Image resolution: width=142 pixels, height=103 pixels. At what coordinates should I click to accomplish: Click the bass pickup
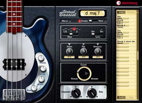coord(14,64)
